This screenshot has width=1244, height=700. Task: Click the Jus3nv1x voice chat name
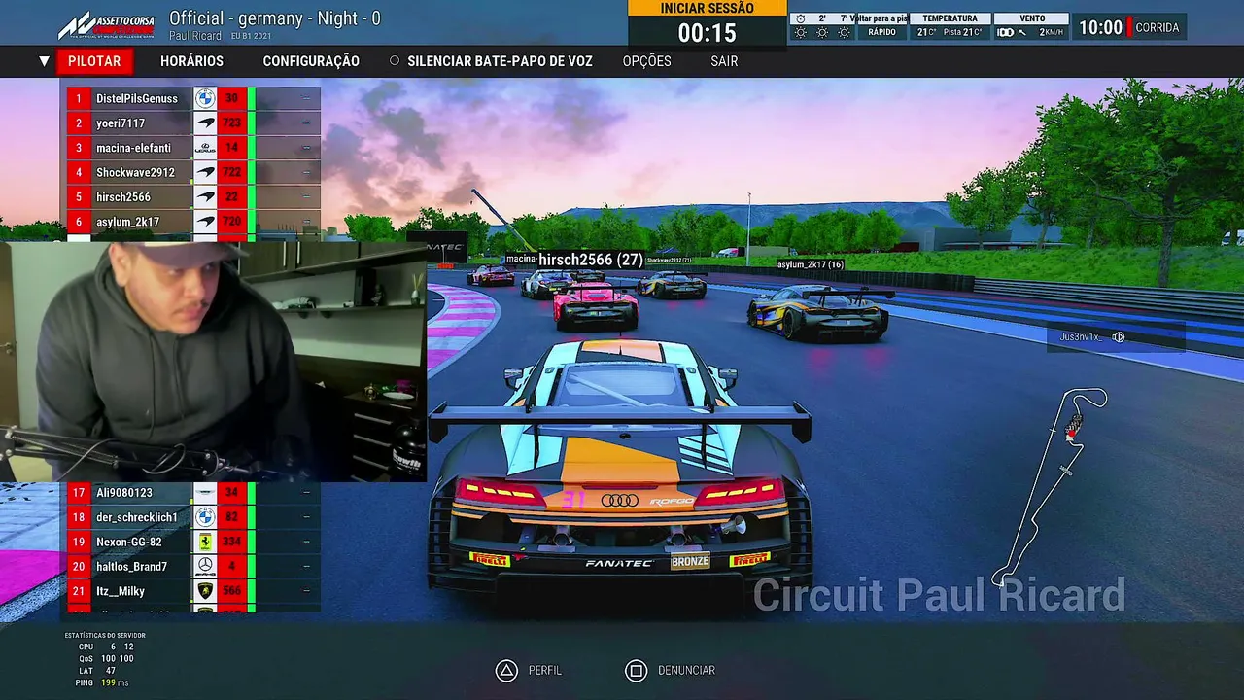click(1080, 337)
